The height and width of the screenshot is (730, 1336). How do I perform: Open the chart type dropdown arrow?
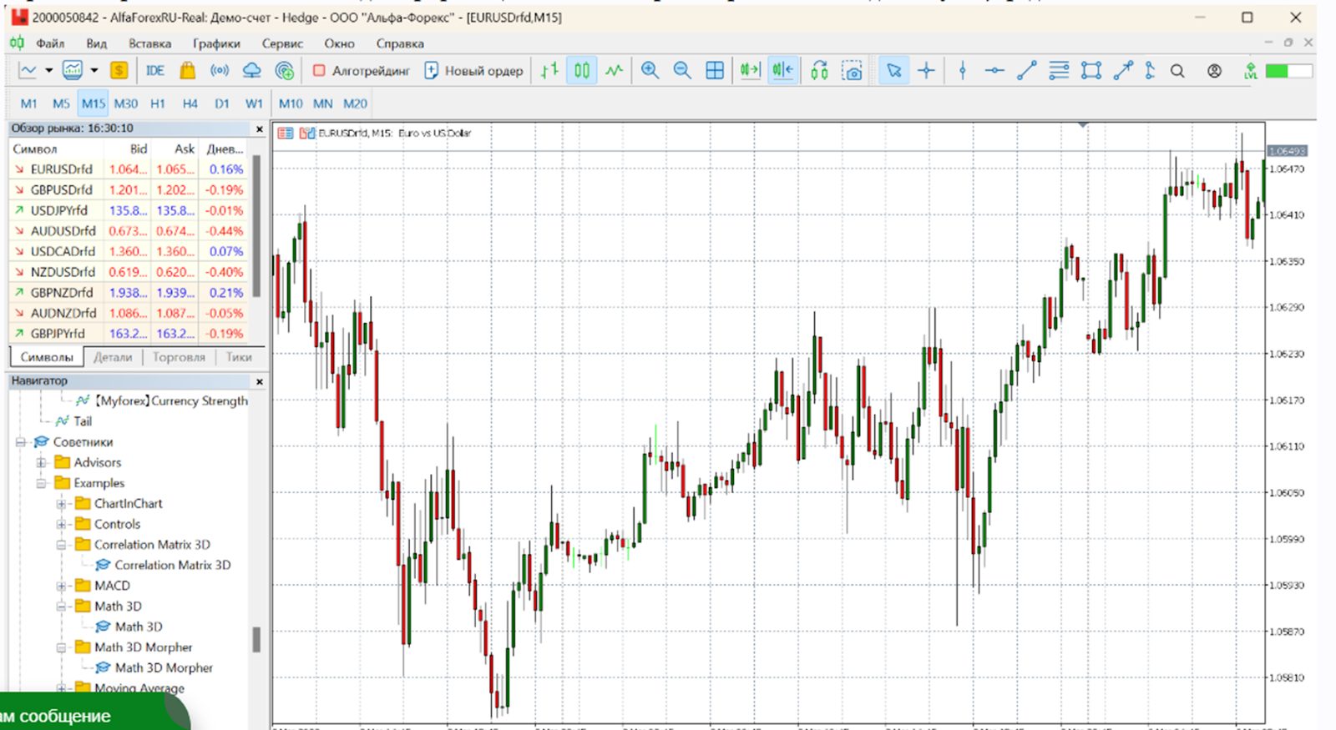pyautogui.click(x=48, y=71)
